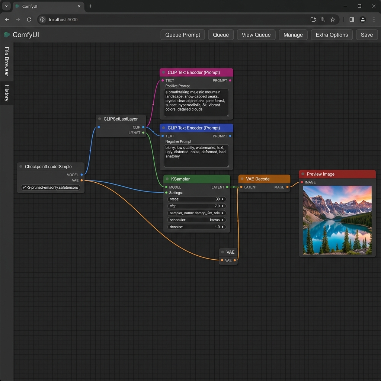Open scheduler karras selector arrow
This screenshot has width=381, height=381.
tap(222, 220)
